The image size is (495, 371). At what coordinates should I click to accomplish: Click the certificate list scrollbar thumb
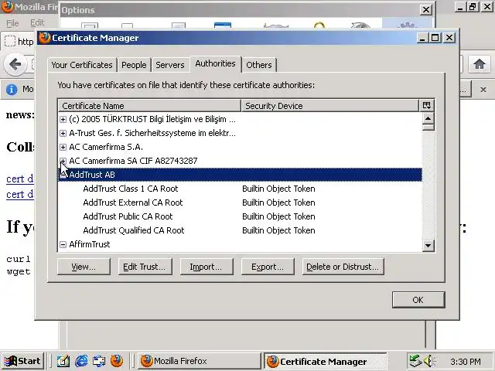click(428, 128)
